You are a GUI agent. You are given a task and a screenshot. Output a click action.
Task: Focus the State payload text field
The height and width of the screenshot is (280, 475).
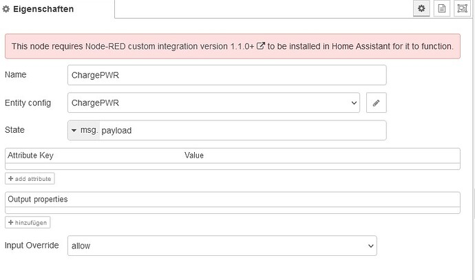(x=243, y=131)
